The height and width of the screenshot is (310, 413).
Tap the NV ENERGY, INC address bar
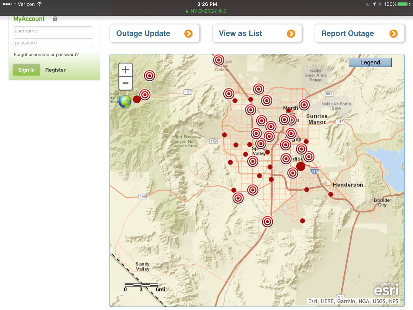[x=206, y=11]
